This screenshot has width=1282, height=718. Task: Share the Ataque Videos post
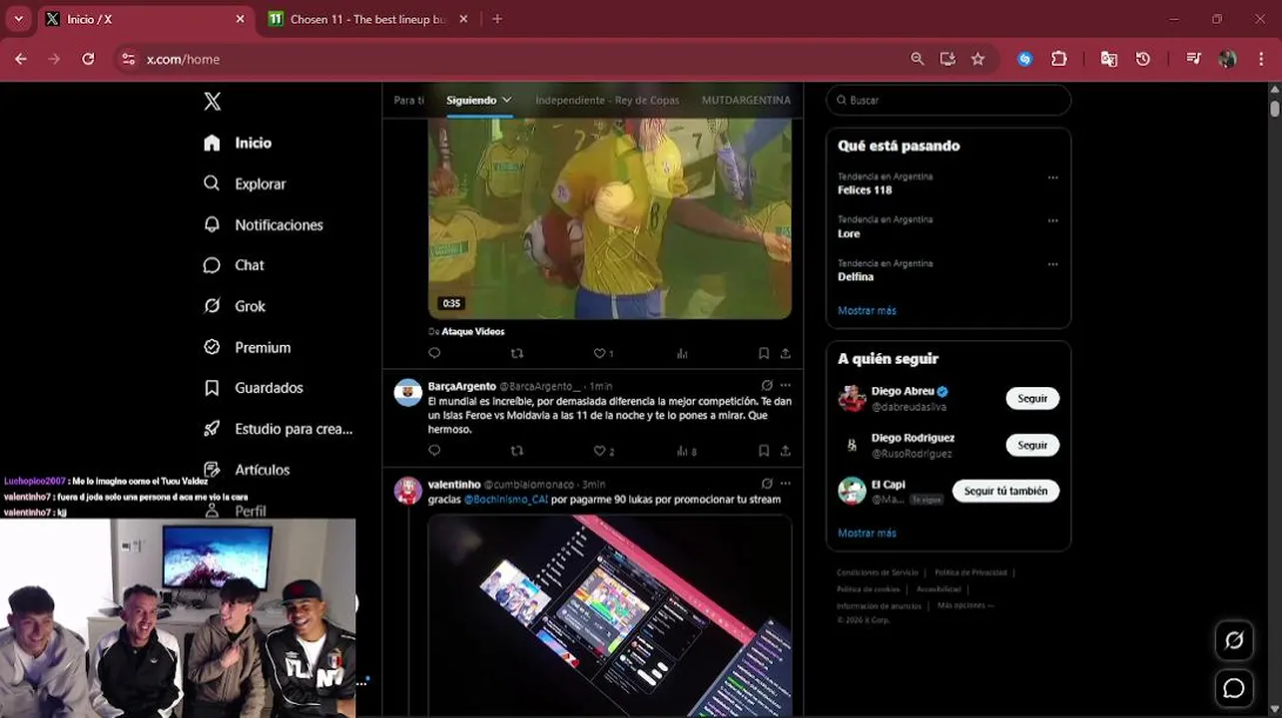[786, 353]
